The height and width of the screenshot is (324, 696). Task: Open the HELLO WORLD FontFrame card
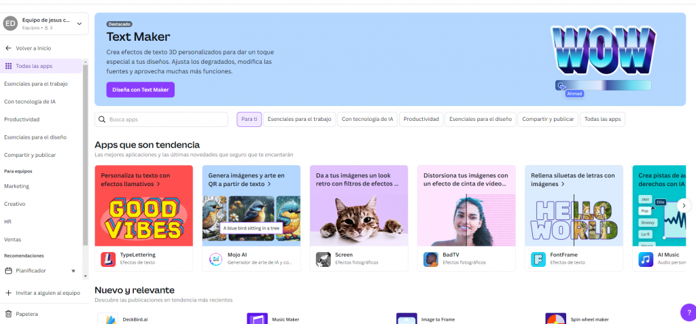(x=574, y=219)
